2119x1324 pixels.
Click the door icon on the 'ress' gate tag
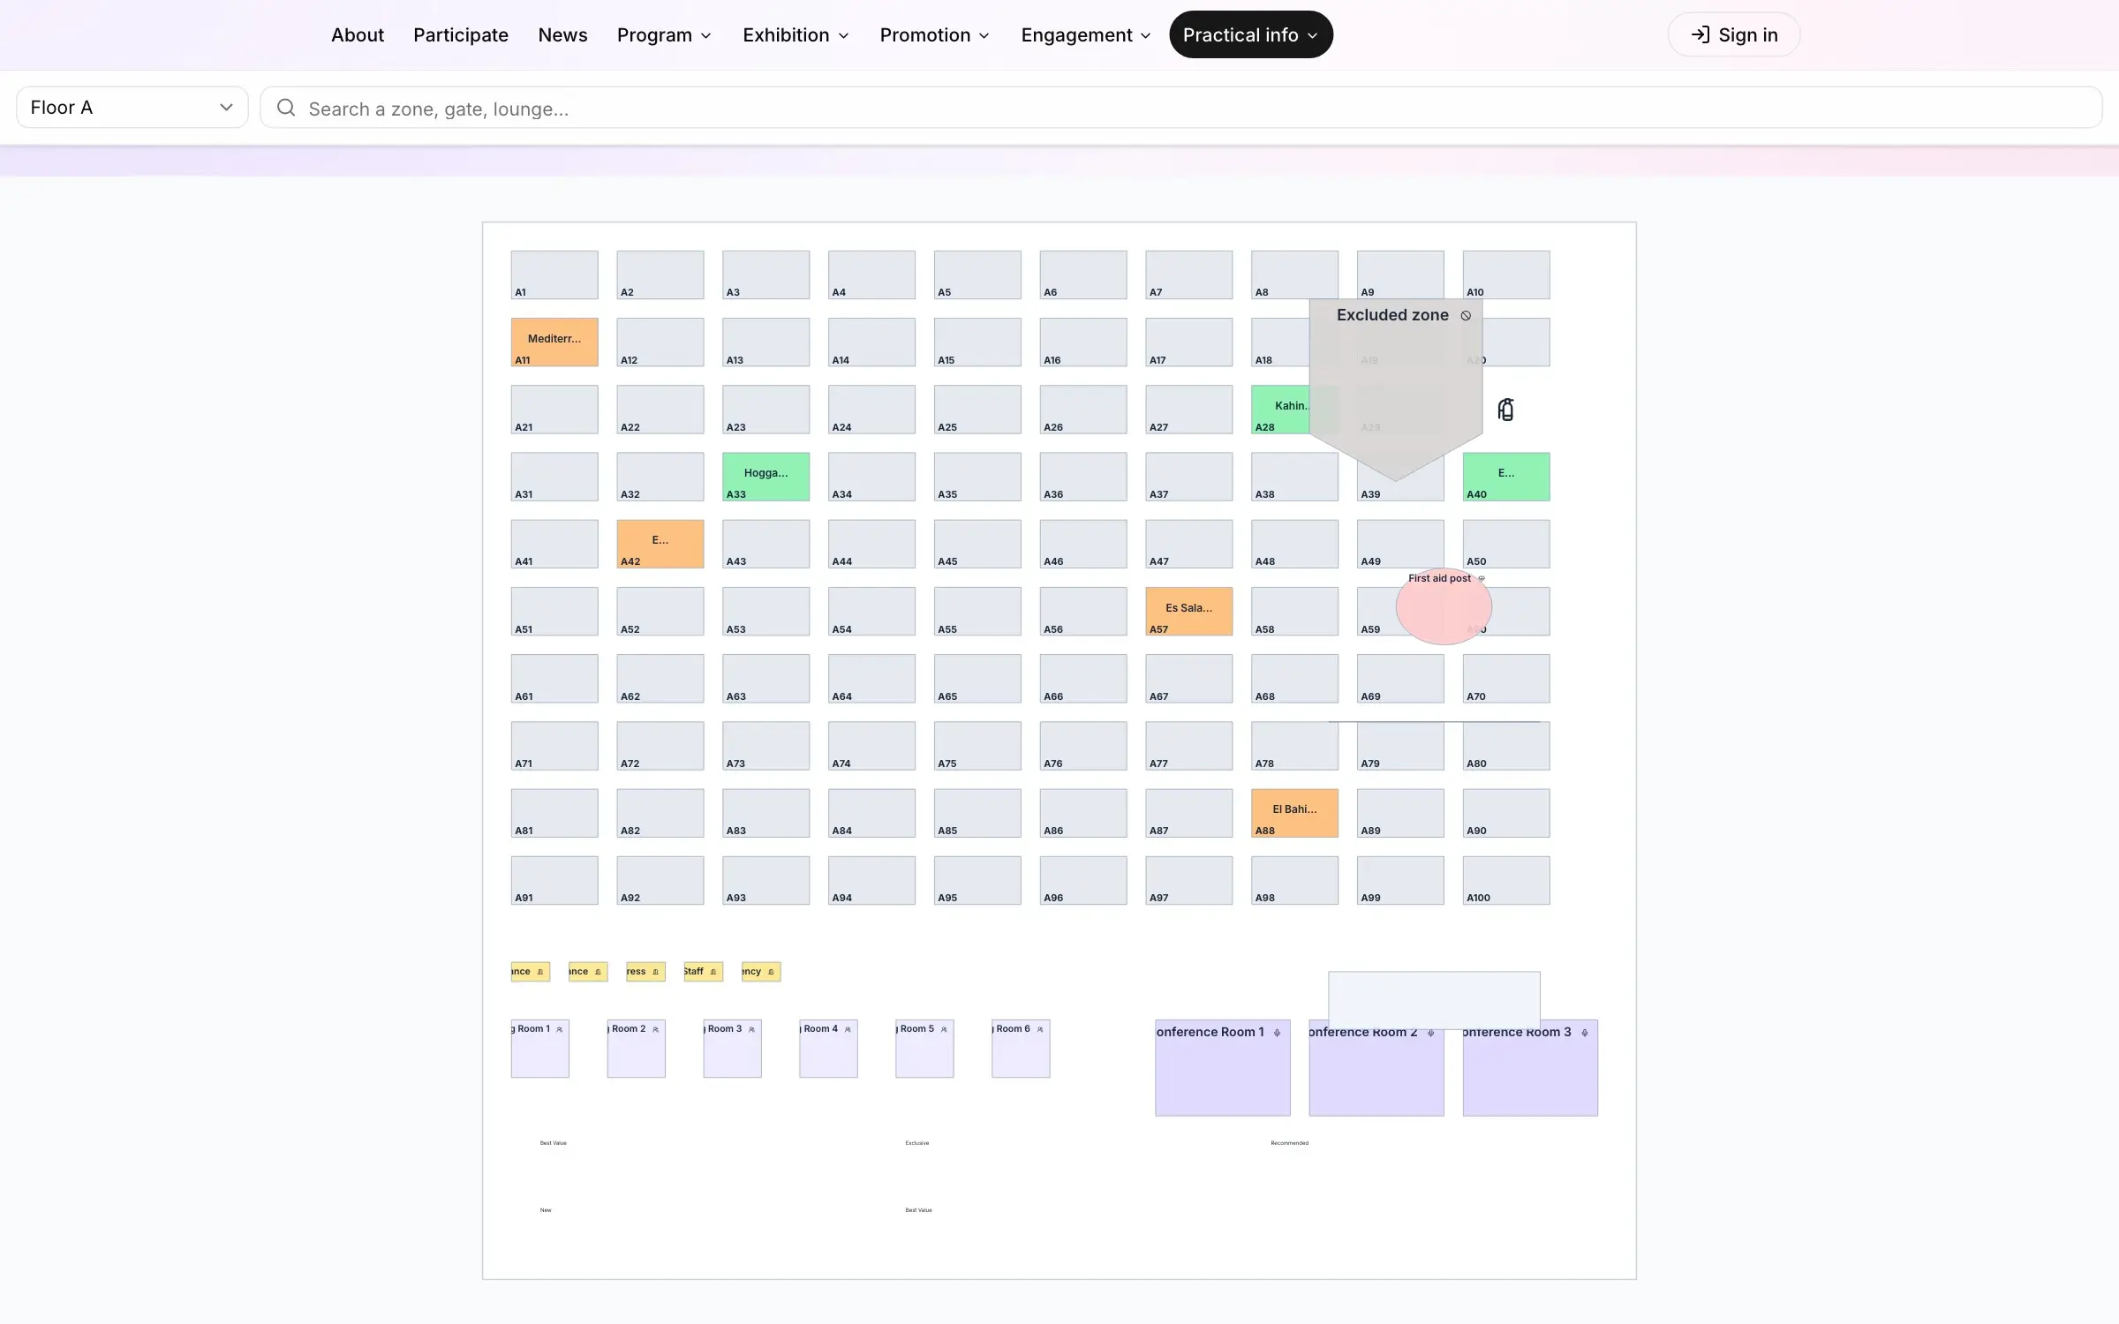[655, 972]
